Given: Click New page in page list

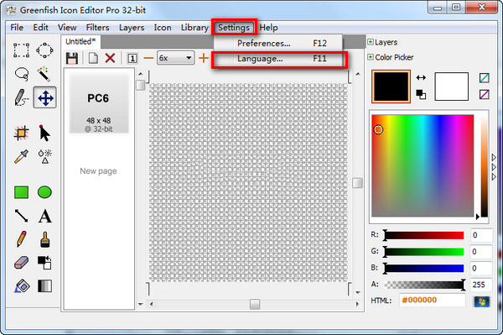Looking at the screenshot, I should click(x=98, y=171).
